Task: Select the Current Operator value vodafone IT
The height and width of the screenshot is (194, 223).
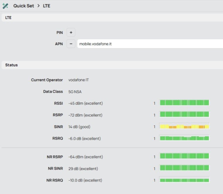Action: 79,80
